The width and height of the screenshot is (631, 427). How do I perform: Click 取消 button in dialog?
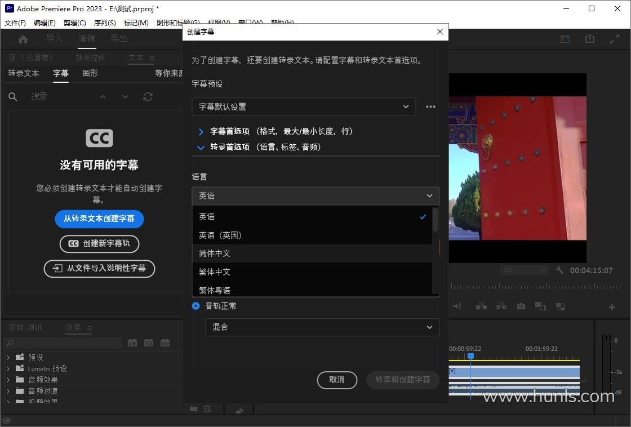tap(337, 380)
